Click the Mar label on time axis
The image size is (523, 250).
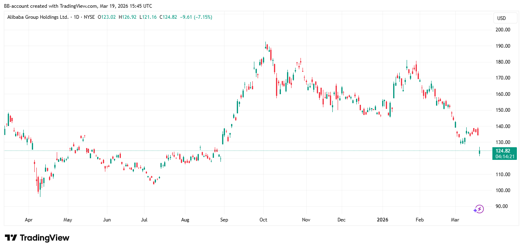click(x=455, y=220)
